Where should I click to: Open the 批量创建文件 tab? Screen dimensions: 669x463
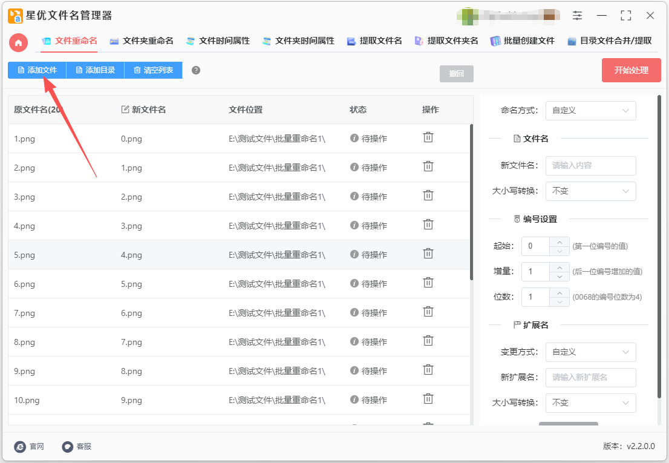coord(522,41)
